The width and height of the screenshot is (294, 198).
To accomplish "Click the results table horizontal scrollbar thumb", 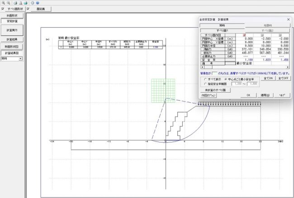I will tap(209, 67).
